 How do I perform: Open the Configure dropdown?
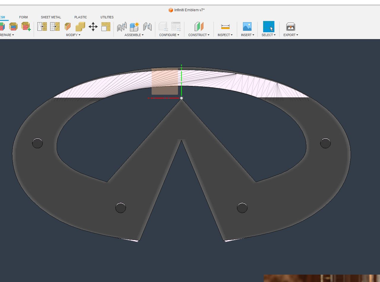tap(169, 35)
